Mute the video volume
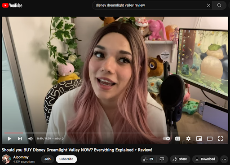230x165 pixels. (x=31, y=139)
